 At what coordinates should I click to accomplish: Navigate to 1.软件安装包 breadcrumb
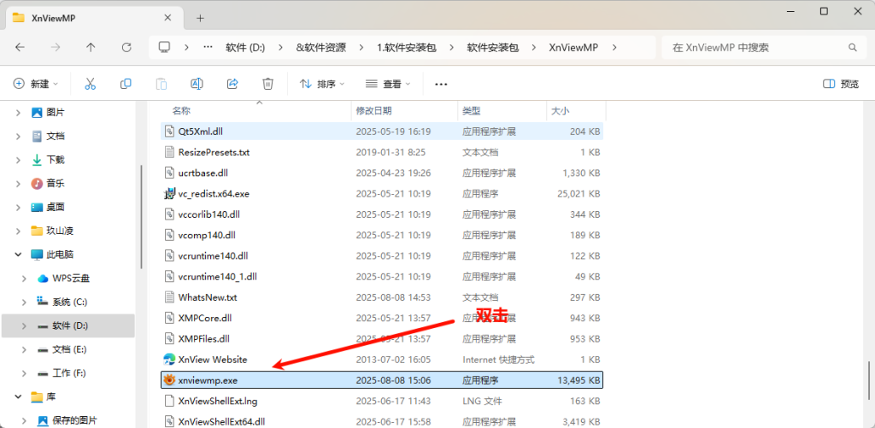[406, 48]
